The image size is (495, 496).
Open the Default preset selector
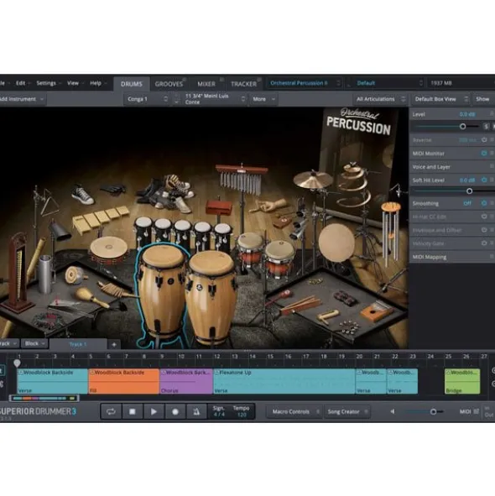click(x=385, y=83)
